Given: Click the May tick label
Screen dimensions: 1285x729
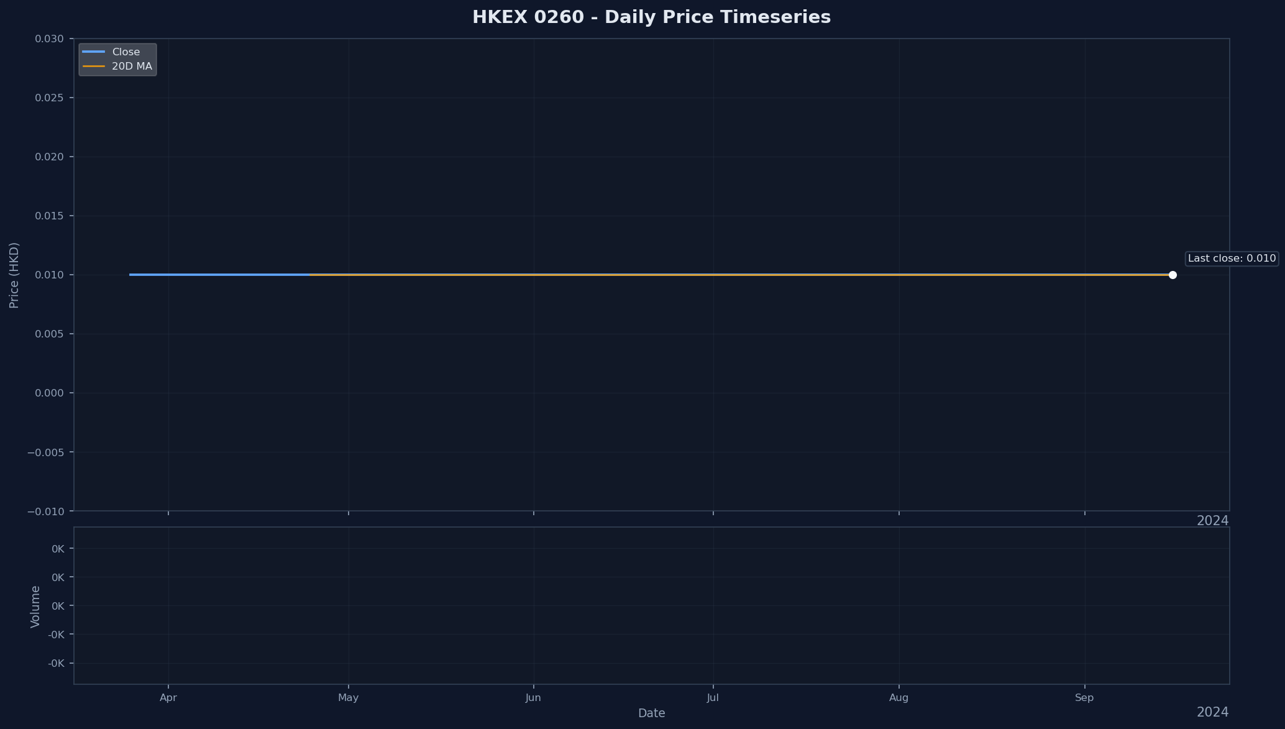Looking at the screenshot, I should point(349,698).
